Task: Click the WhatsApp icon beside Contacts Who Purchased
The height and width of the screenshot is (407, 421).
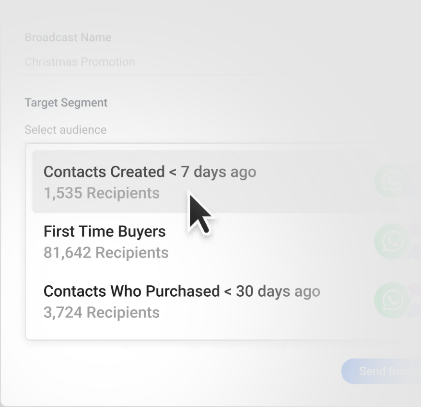Action: click(x=393, y=301)
